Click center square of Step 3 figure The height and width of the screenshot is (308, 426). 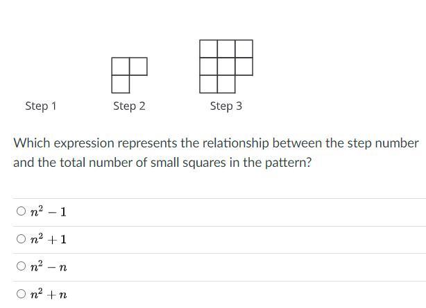click(x=226, y=67)
